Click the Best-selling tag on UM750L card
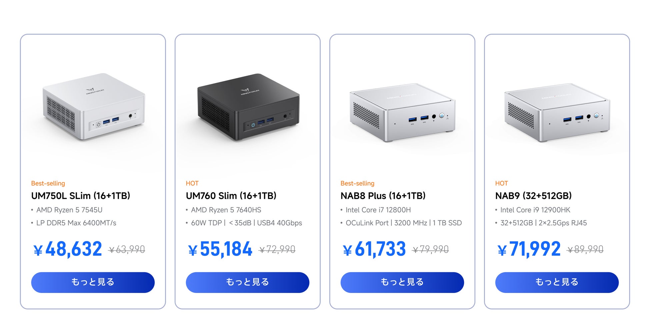 (x=48, y=183)
